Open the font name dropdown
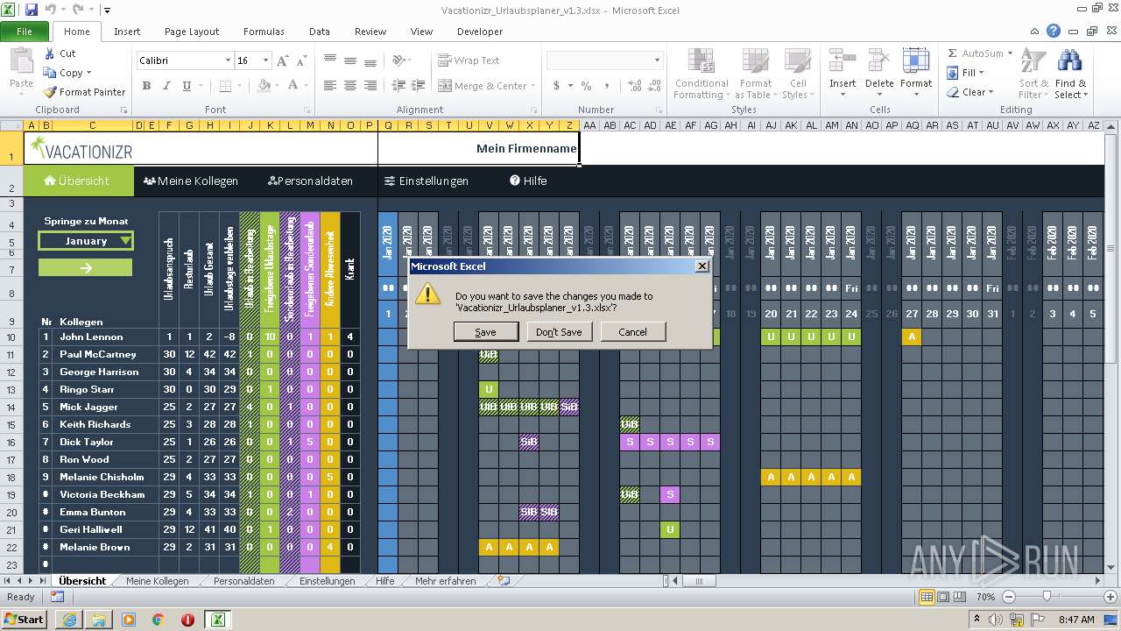 coord(228,60)
